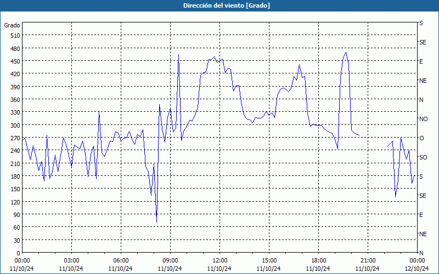Click the 'O' compass direction label

pyautogui.click(x=421, y=138)
